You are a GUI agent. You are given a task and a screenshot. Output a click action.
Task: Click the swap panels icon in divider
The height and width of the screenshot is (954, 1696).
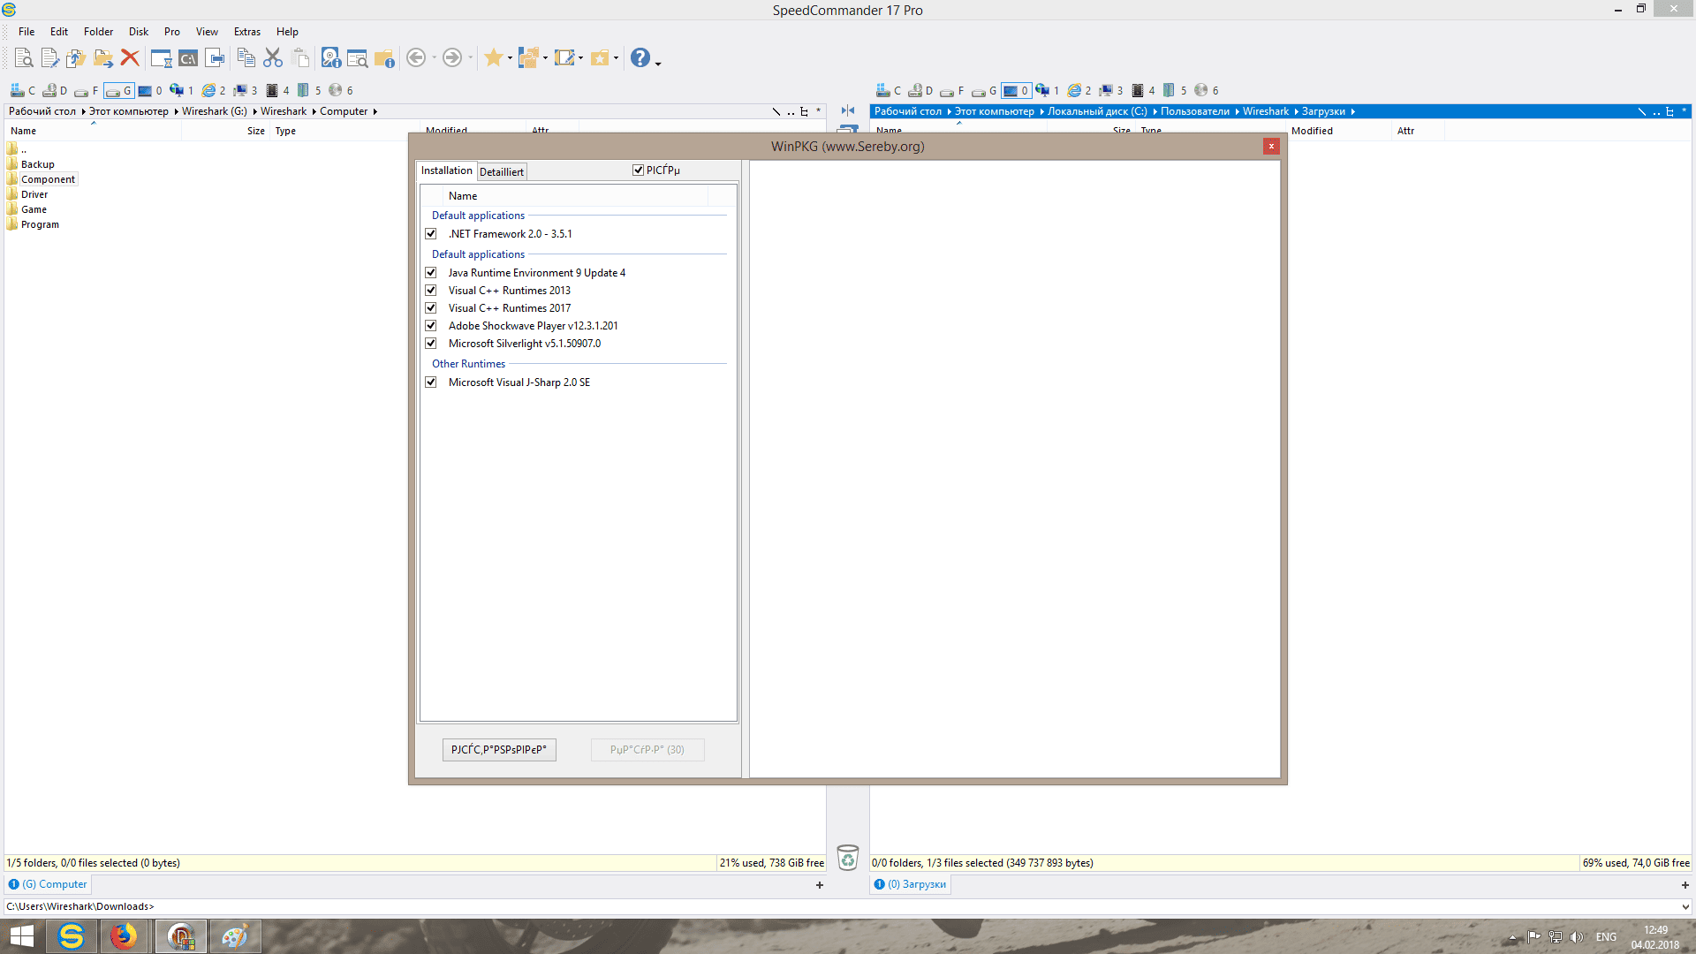point(848,110)
